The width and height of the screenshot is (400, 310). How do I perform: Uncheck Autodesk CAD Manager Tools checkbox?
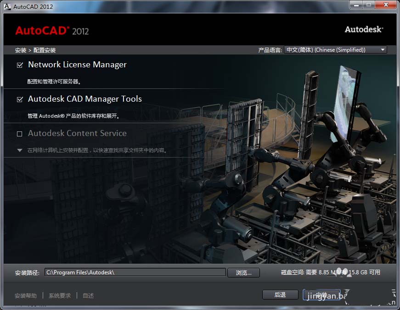click(20, 99)
